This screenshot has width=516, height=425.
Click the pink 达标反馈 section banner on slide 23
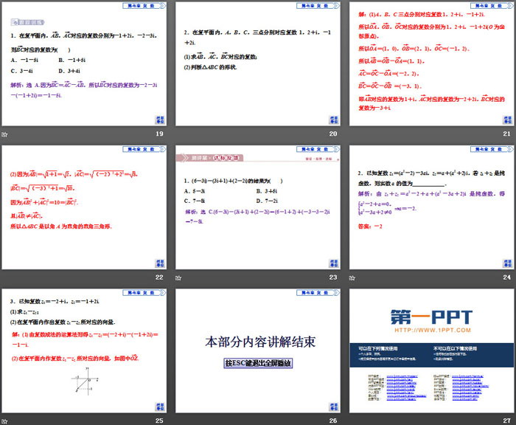[210, 158]
